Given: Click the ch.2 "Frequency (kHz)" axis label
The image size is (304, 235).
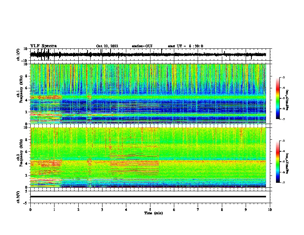Looking at the screenshot, I should [x=21, y=153].
